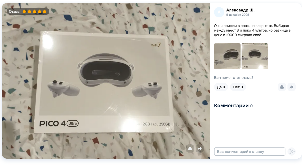Click the Отзыв label on photo

pos(14,11)
